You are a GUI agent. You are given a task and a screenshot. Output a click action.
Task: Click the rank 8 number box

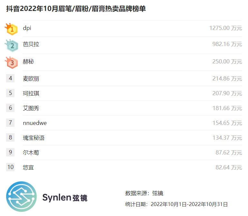10,137
